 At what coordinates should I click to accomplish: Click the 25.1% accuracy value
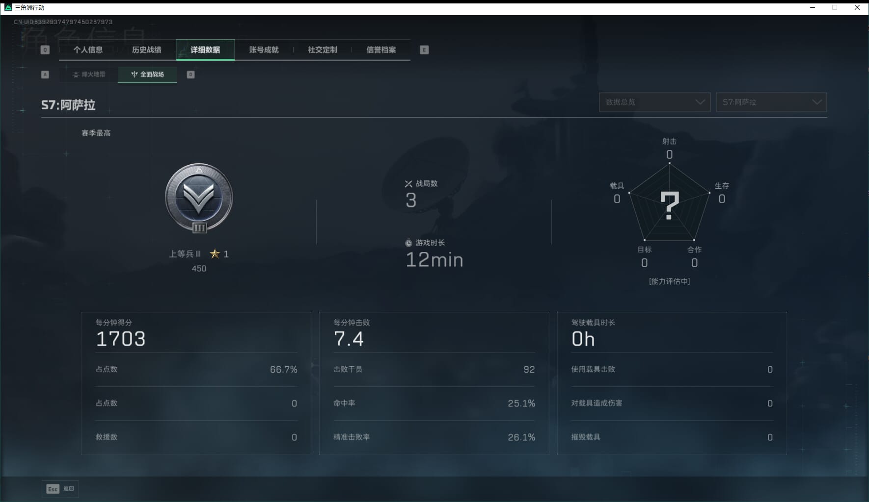521,403
